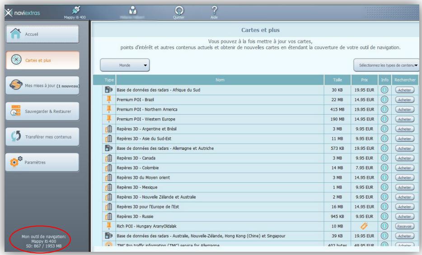Show info for Repères 3D Nouvelle Zélande
This screenshot has height=255, width=422.
pyautogui.click(x=384, y=197)
